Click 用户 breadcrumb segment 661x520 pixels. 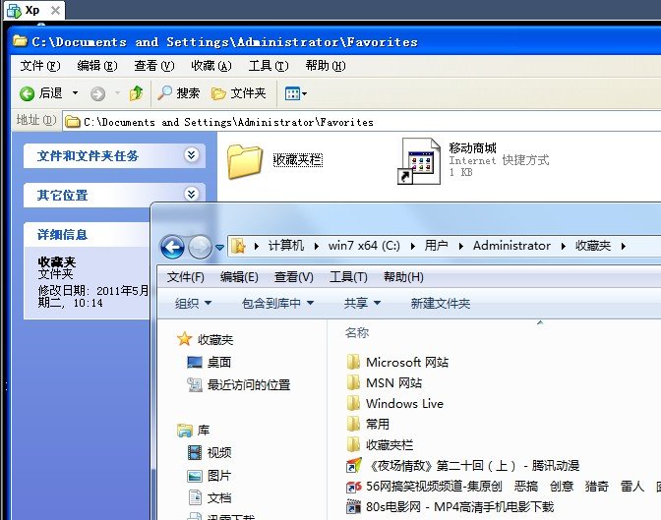pos(436,245)
